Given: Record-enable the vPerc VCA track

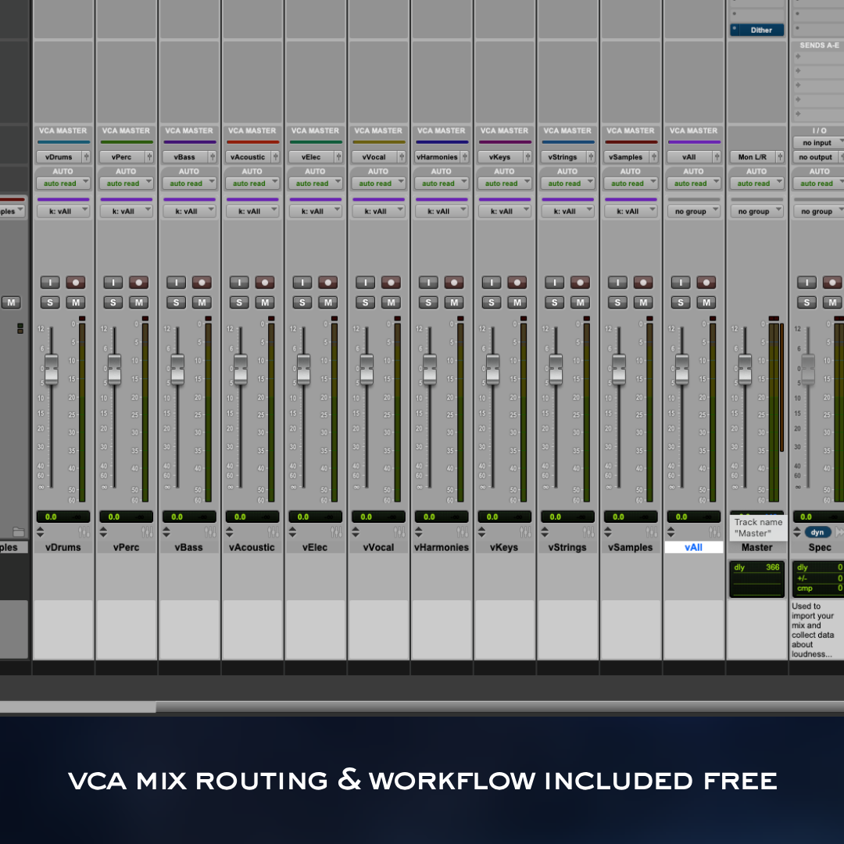Looking at the screenshot, I should [139, 283].
